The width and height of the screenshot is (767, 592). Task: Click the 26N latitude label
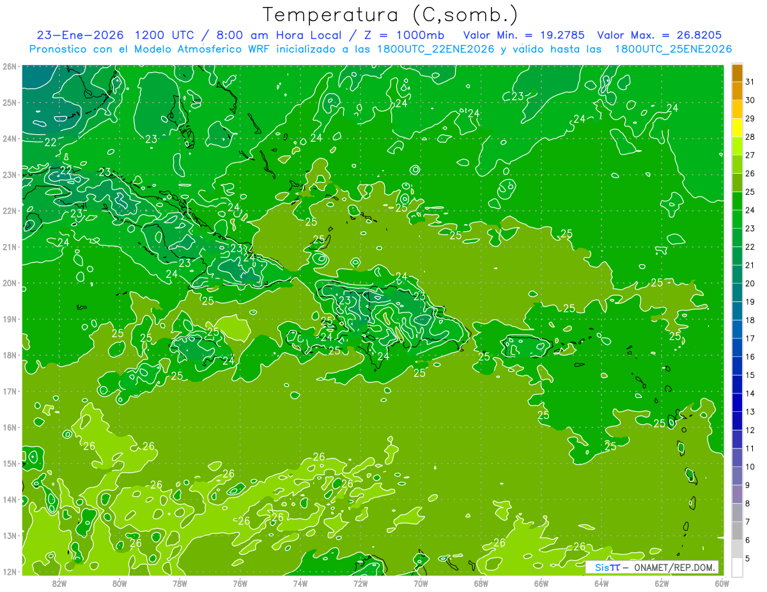[x=9, y=66]
